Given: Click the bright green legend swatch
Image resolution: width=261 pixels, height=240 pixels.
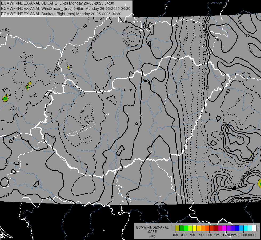Looking at the screenshot, I should pyautogui.click(x=186, y=228).
